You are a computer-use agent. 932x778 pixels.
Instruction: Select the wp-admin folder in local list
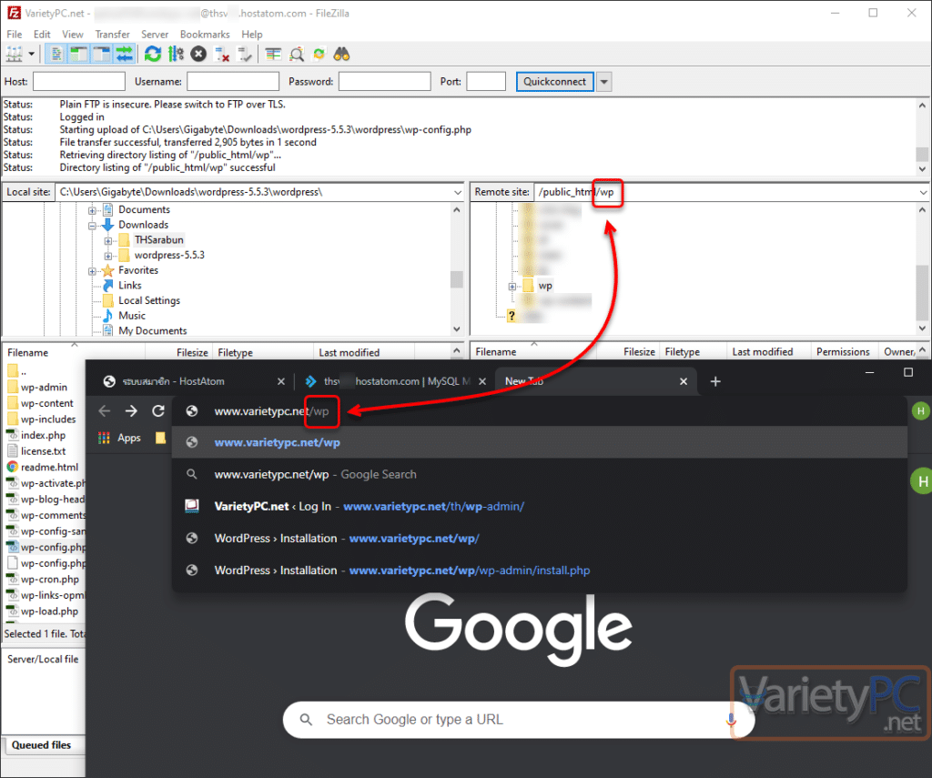coord(44,387)
